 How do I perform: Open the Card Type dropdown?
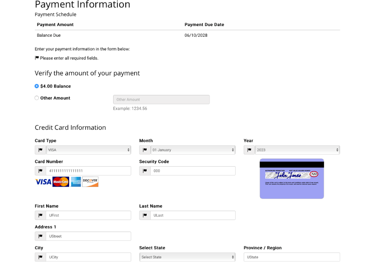click(x=88, y=150)
